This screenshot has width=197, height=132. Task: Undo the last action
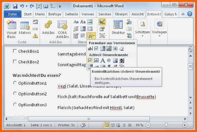[x=22, y=6]
